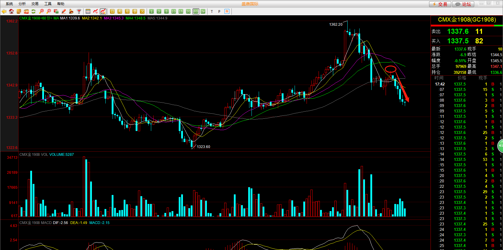503x250 pixels.
Task: Click the high price label 1362.20
Action: click(x=336, y=25)
